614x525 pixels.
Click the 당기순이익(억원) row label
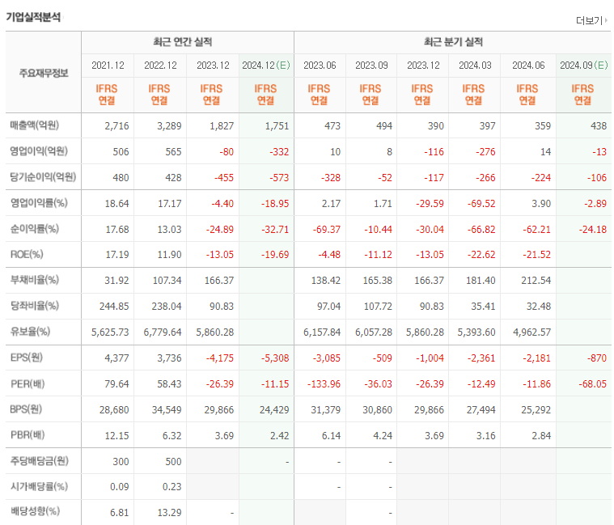click(43, 177)
